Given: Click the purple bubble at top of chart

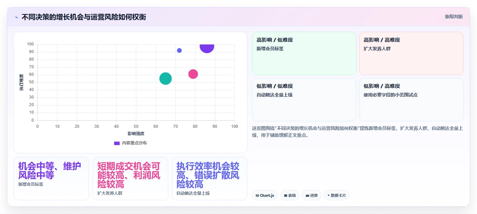Looking at the screenshot, I should 207,49.
